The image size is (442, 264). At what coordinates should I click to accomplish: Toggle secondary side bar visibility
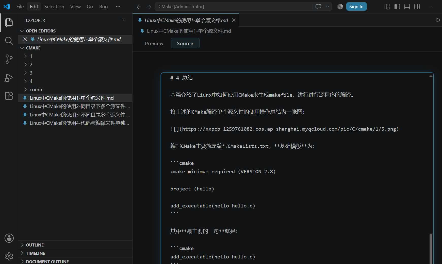pyautogui.click(x=417, y=7)
